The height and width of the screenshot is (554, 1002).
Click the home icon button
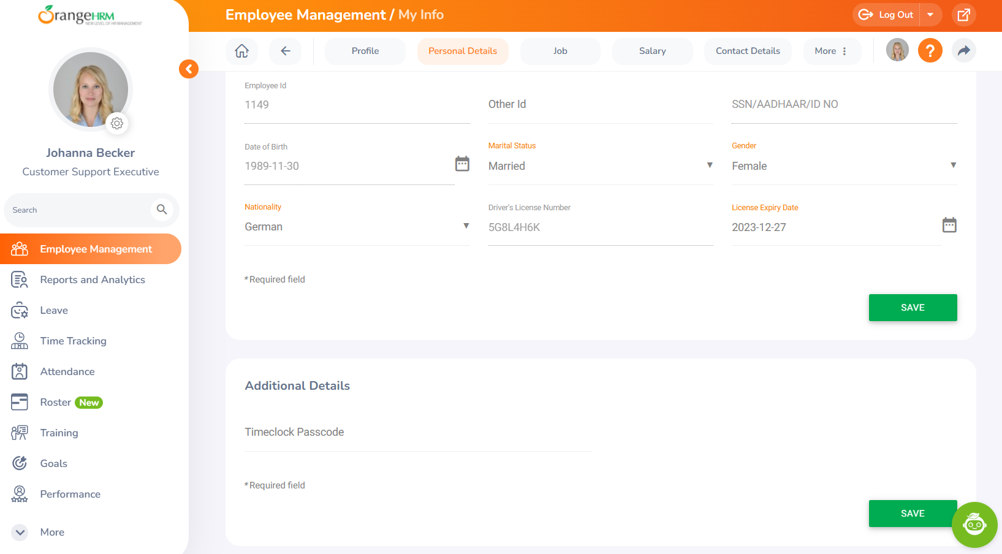pyautogui.click(x=242, y=51)
